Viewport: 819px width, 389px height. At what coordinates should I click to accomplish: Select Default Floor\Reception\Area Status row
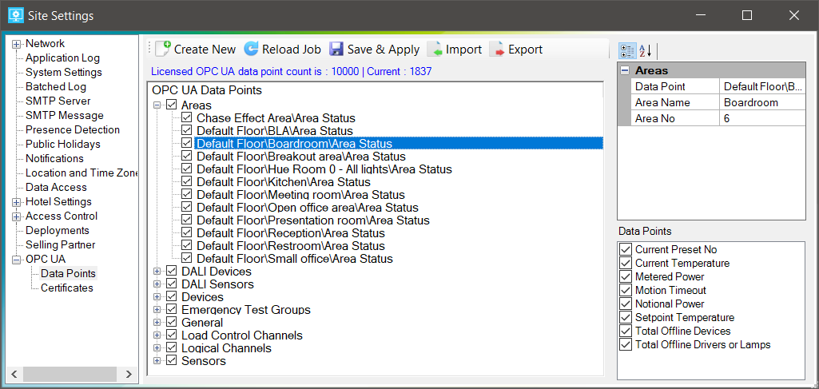tap(290, 233)
